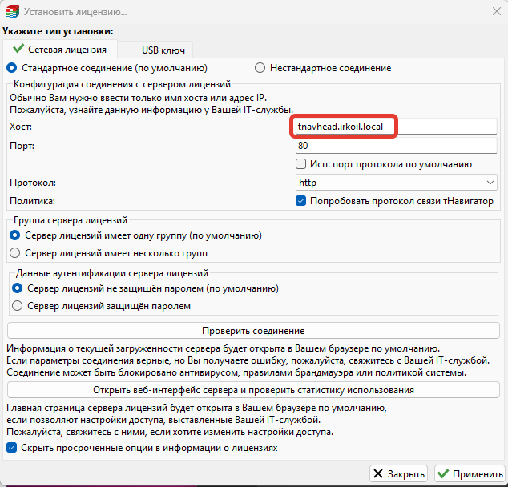Click the Порт: label text
508x487 pixels.
pos(22,146)
